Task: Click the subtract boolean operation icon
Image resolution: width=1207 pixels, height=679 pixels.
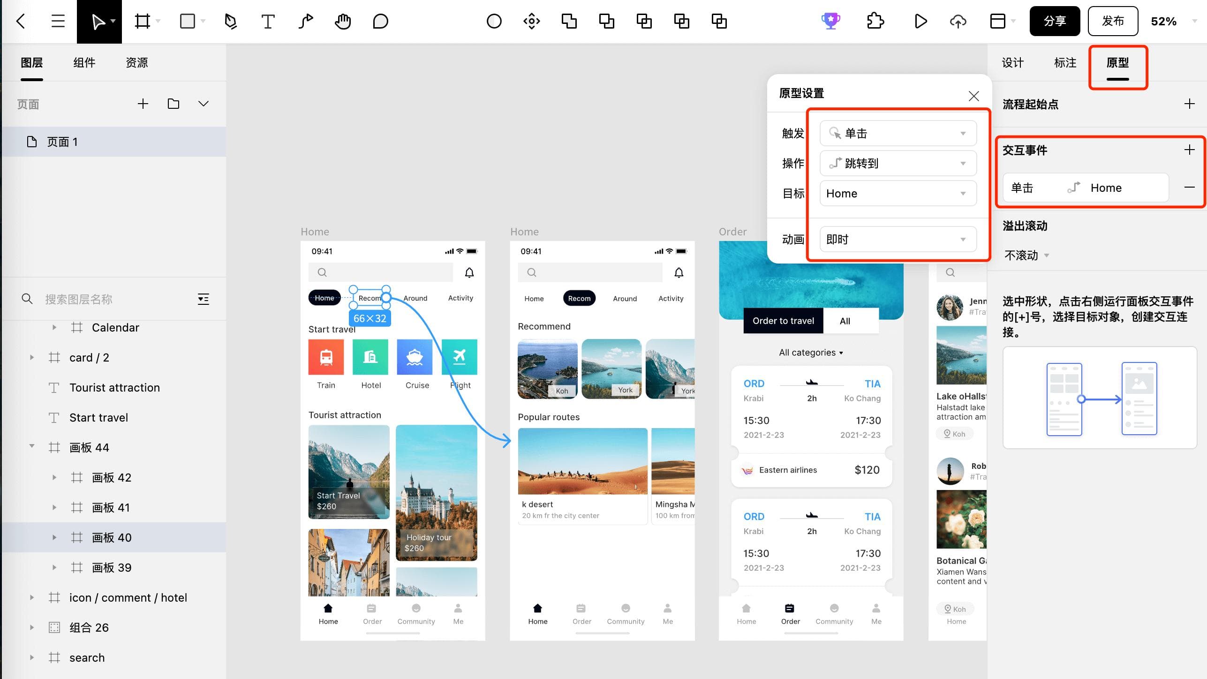Action: [x=606, y=21]
